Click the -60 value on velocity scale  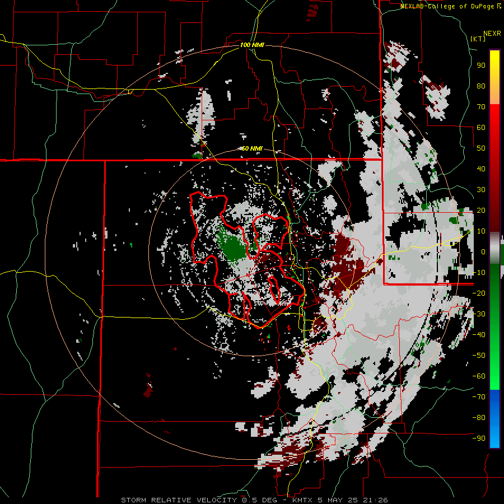tap(479, 376)
